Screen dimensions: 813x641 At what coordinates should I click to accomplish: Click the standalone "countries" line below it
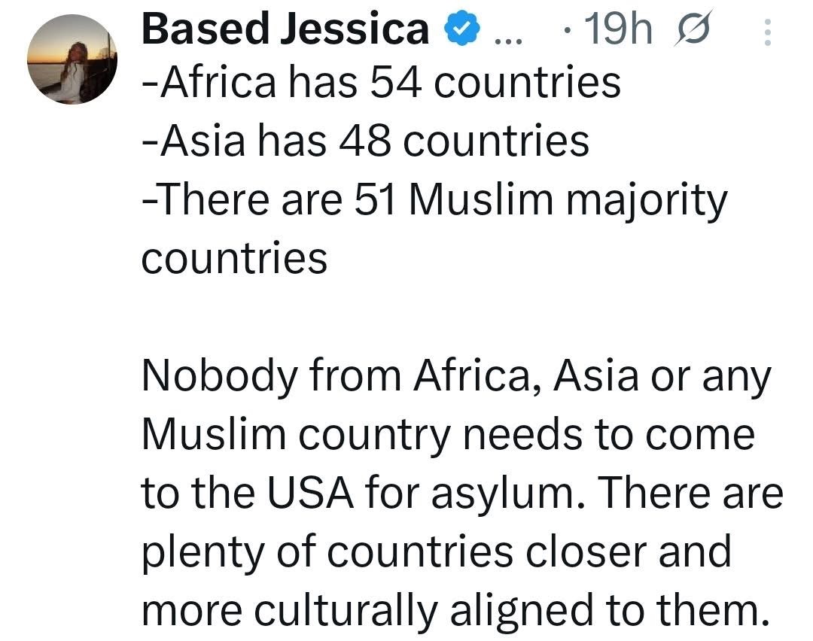(234, 258)
